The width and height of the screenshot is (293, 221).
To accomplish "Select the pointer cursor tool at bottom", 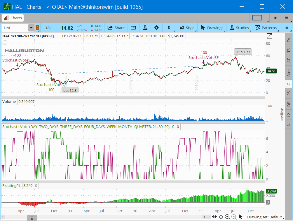I will point(241,217).
